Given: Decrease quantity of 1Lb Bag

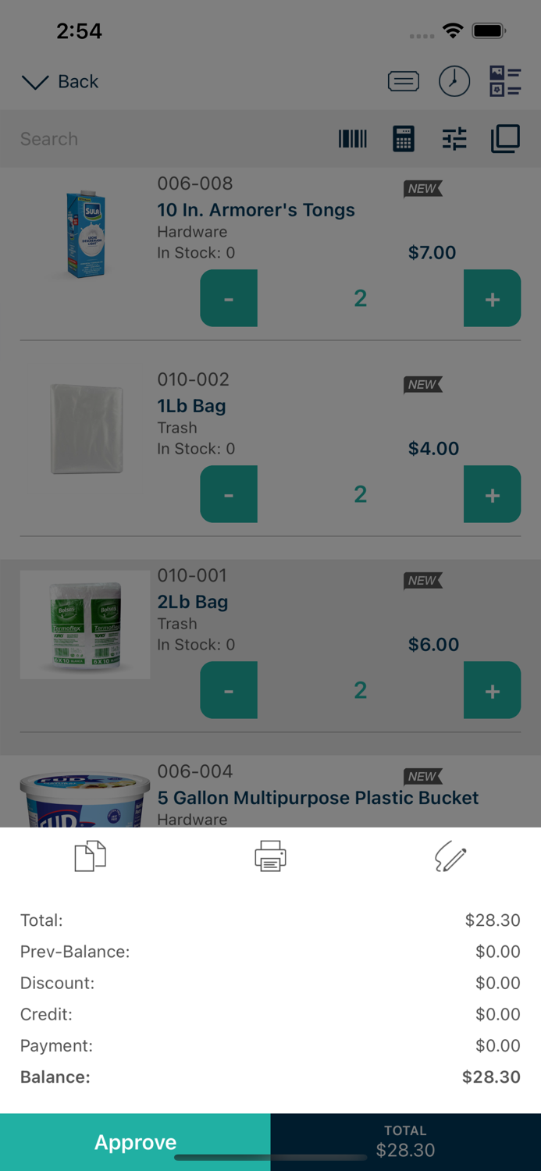Looking at the screenshot, I should [228, 494].
